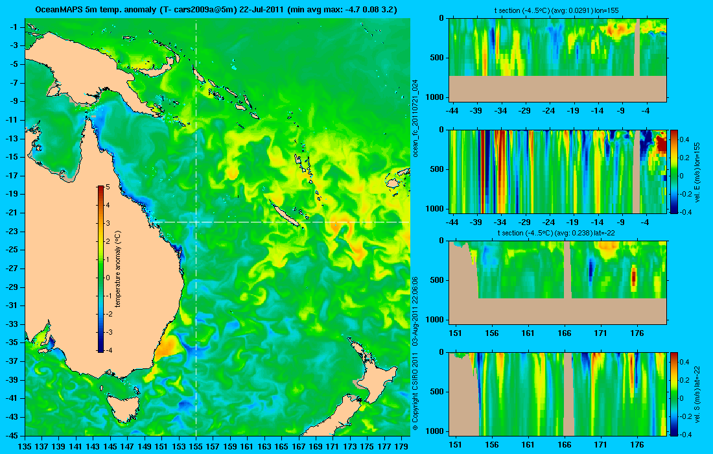The width and height of the screenshot is (713, 454).
Task: Click the crossing of the dashed white section lines
Action: 196,222
